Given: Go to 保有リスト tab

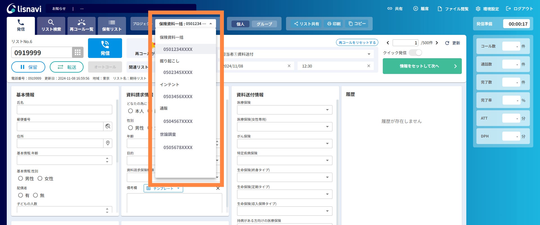Looking at the screenshot, I should 112,26.
